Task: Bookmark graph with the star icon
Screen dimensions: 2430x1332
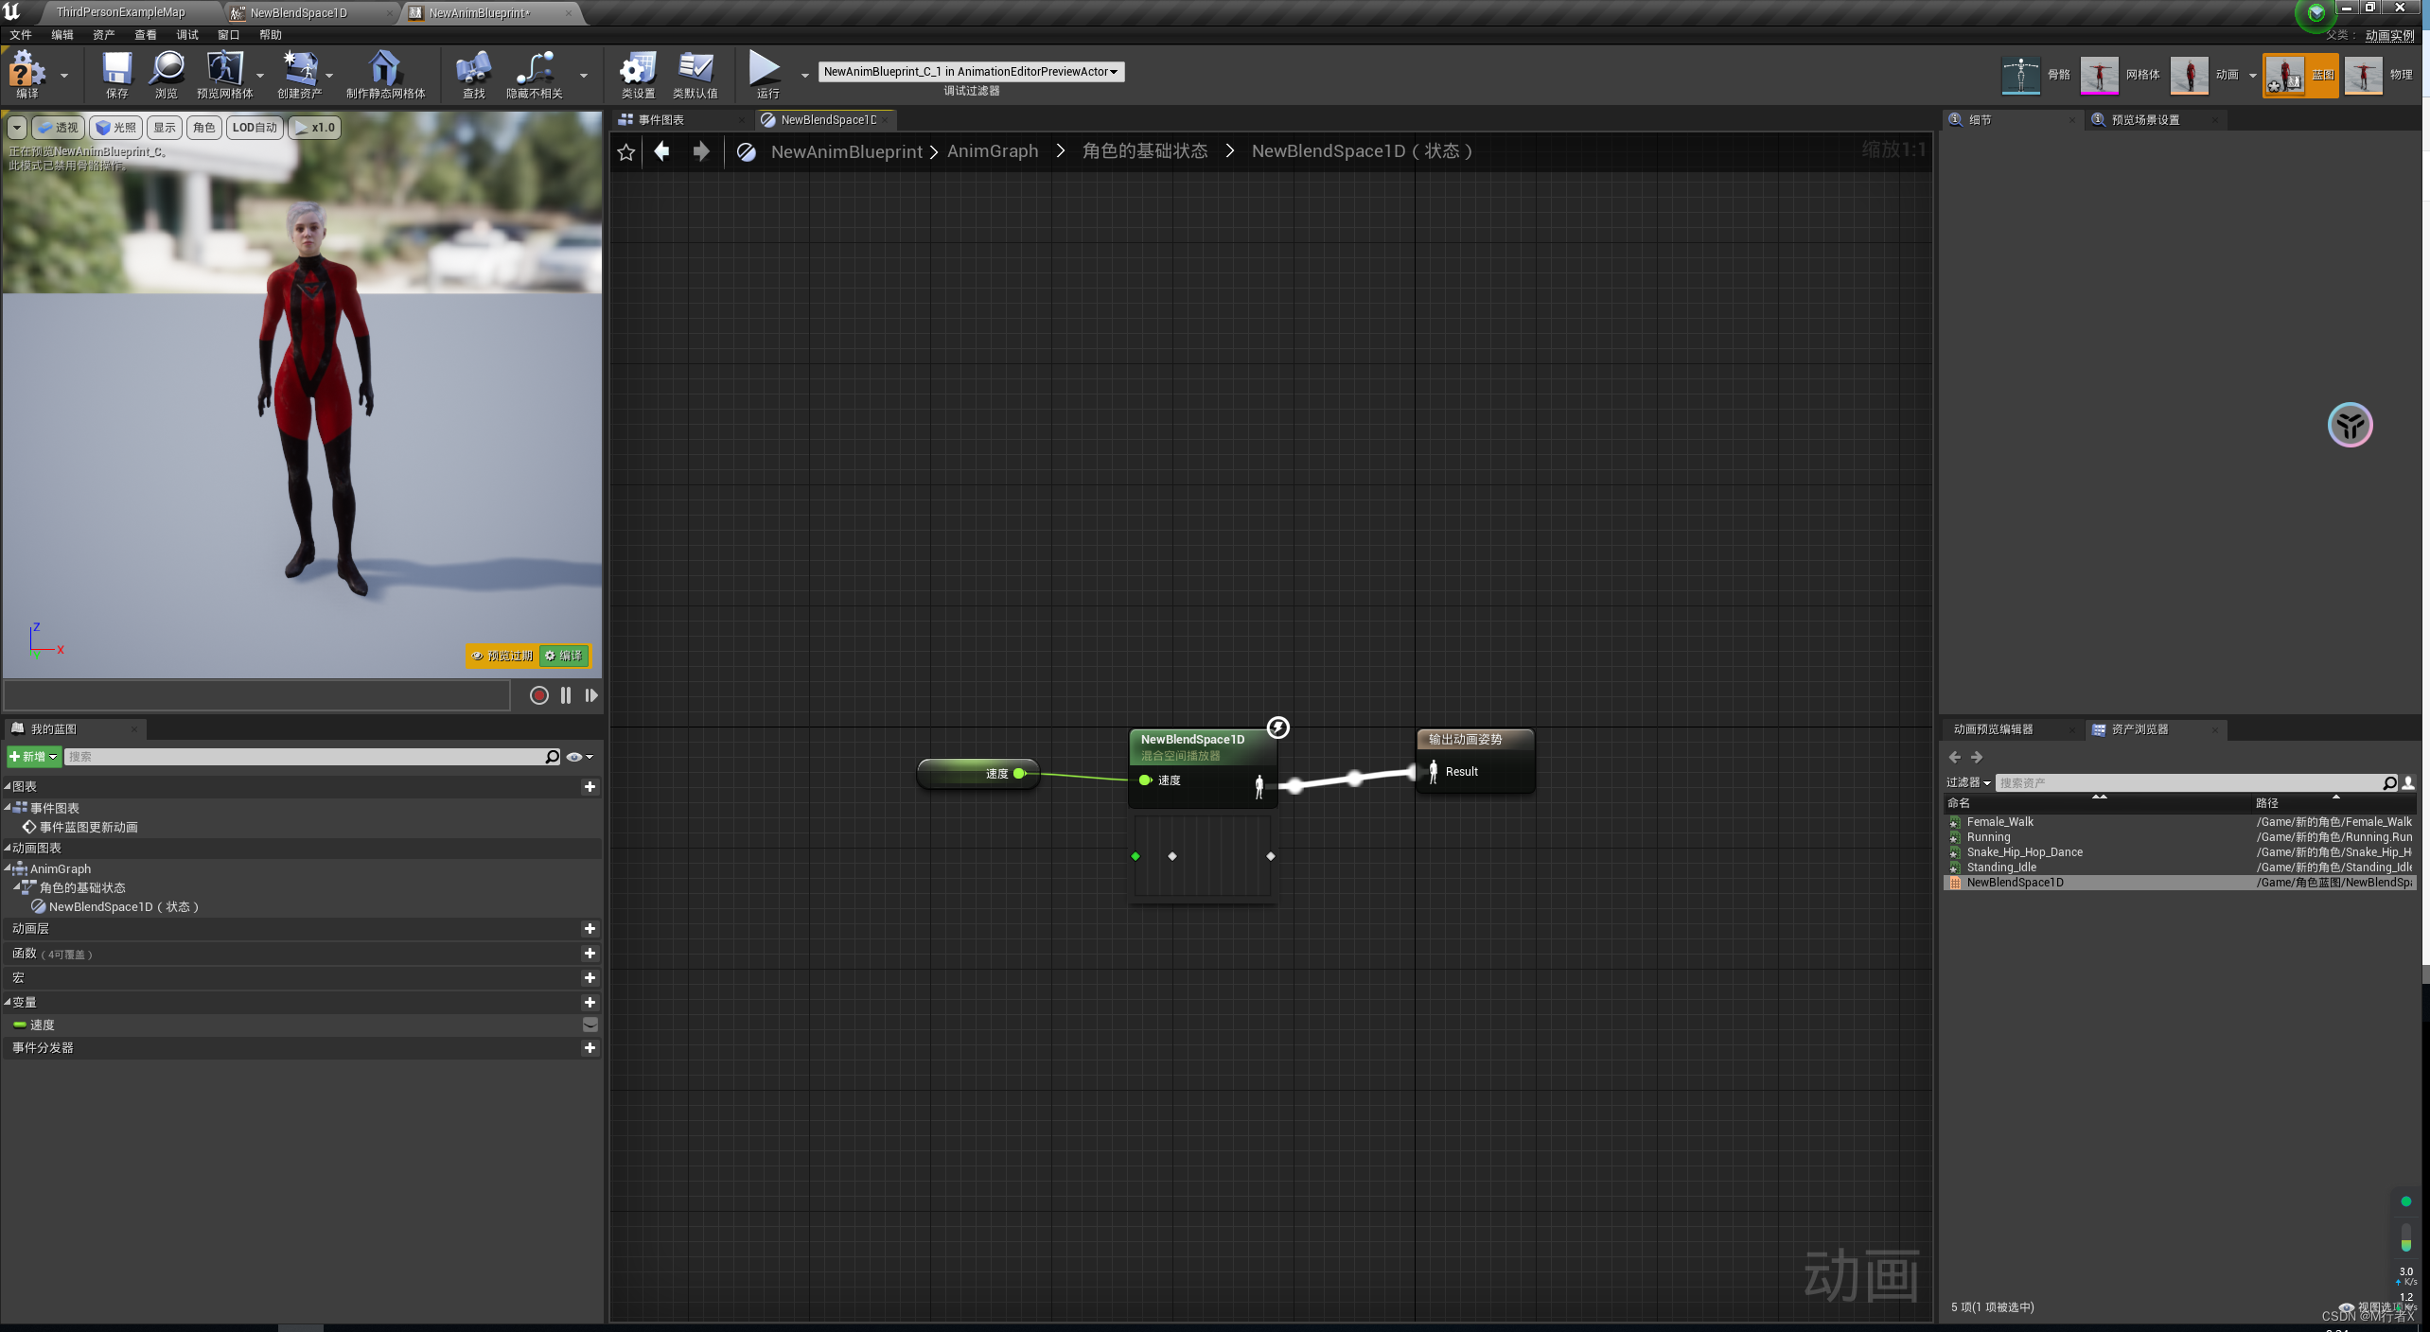Action: 625,151
